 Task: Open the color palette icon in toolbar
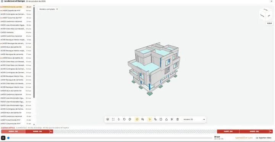(130, 119)
